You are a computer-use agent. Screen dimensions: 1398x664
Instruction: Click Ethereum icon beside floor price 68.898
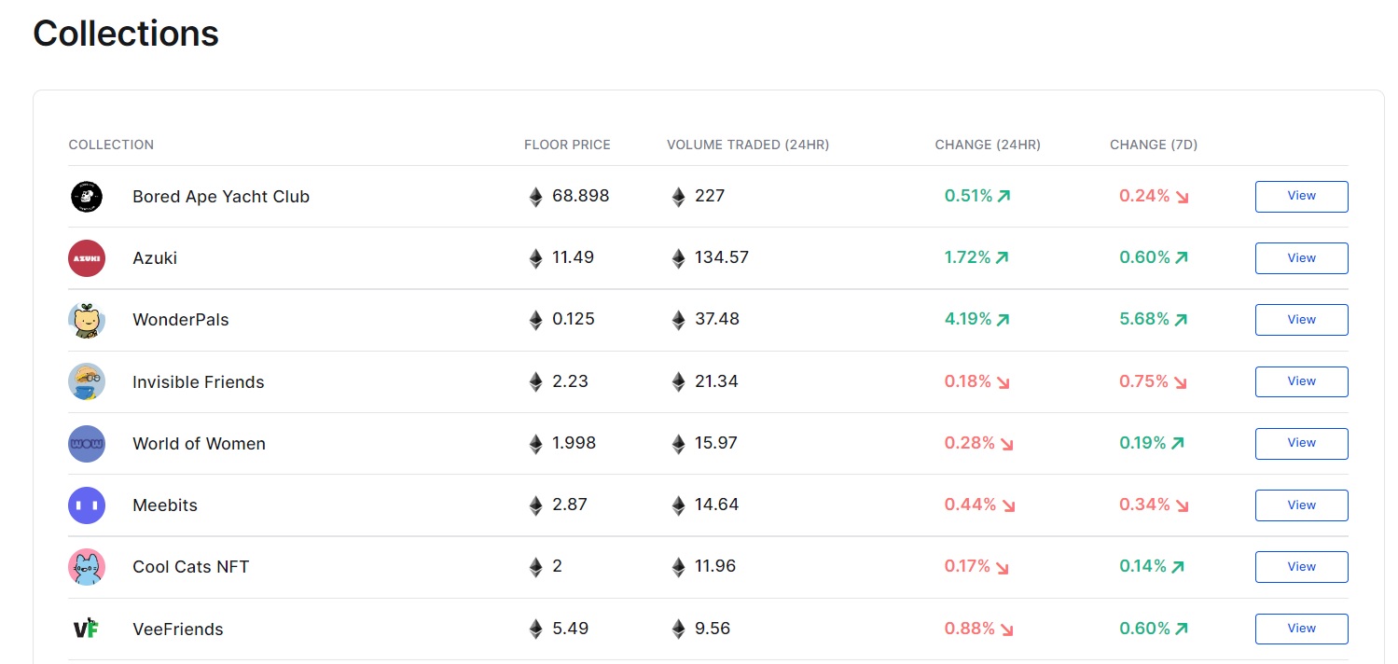click(x=535, y=197)
